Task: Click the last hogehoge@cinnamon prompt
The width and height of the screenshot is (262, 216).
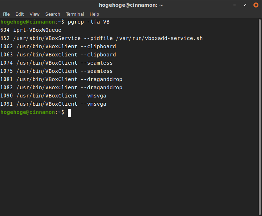Action: point(32,112)
